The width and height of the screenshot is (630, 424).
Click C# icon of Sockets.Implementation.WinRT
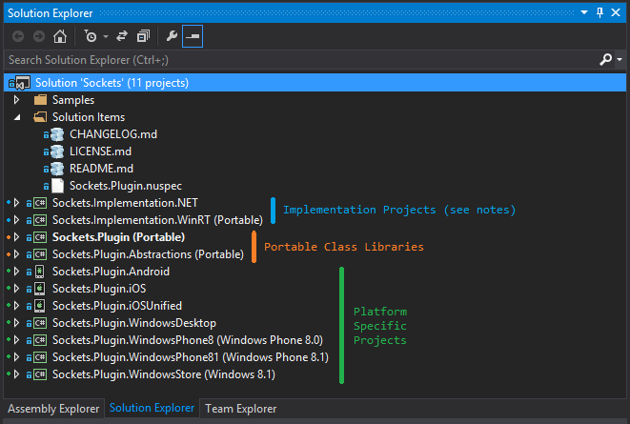[40, 220]
